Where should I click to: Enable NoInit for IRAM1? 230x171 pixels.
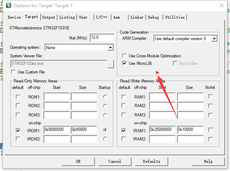(x=211, y=130)
